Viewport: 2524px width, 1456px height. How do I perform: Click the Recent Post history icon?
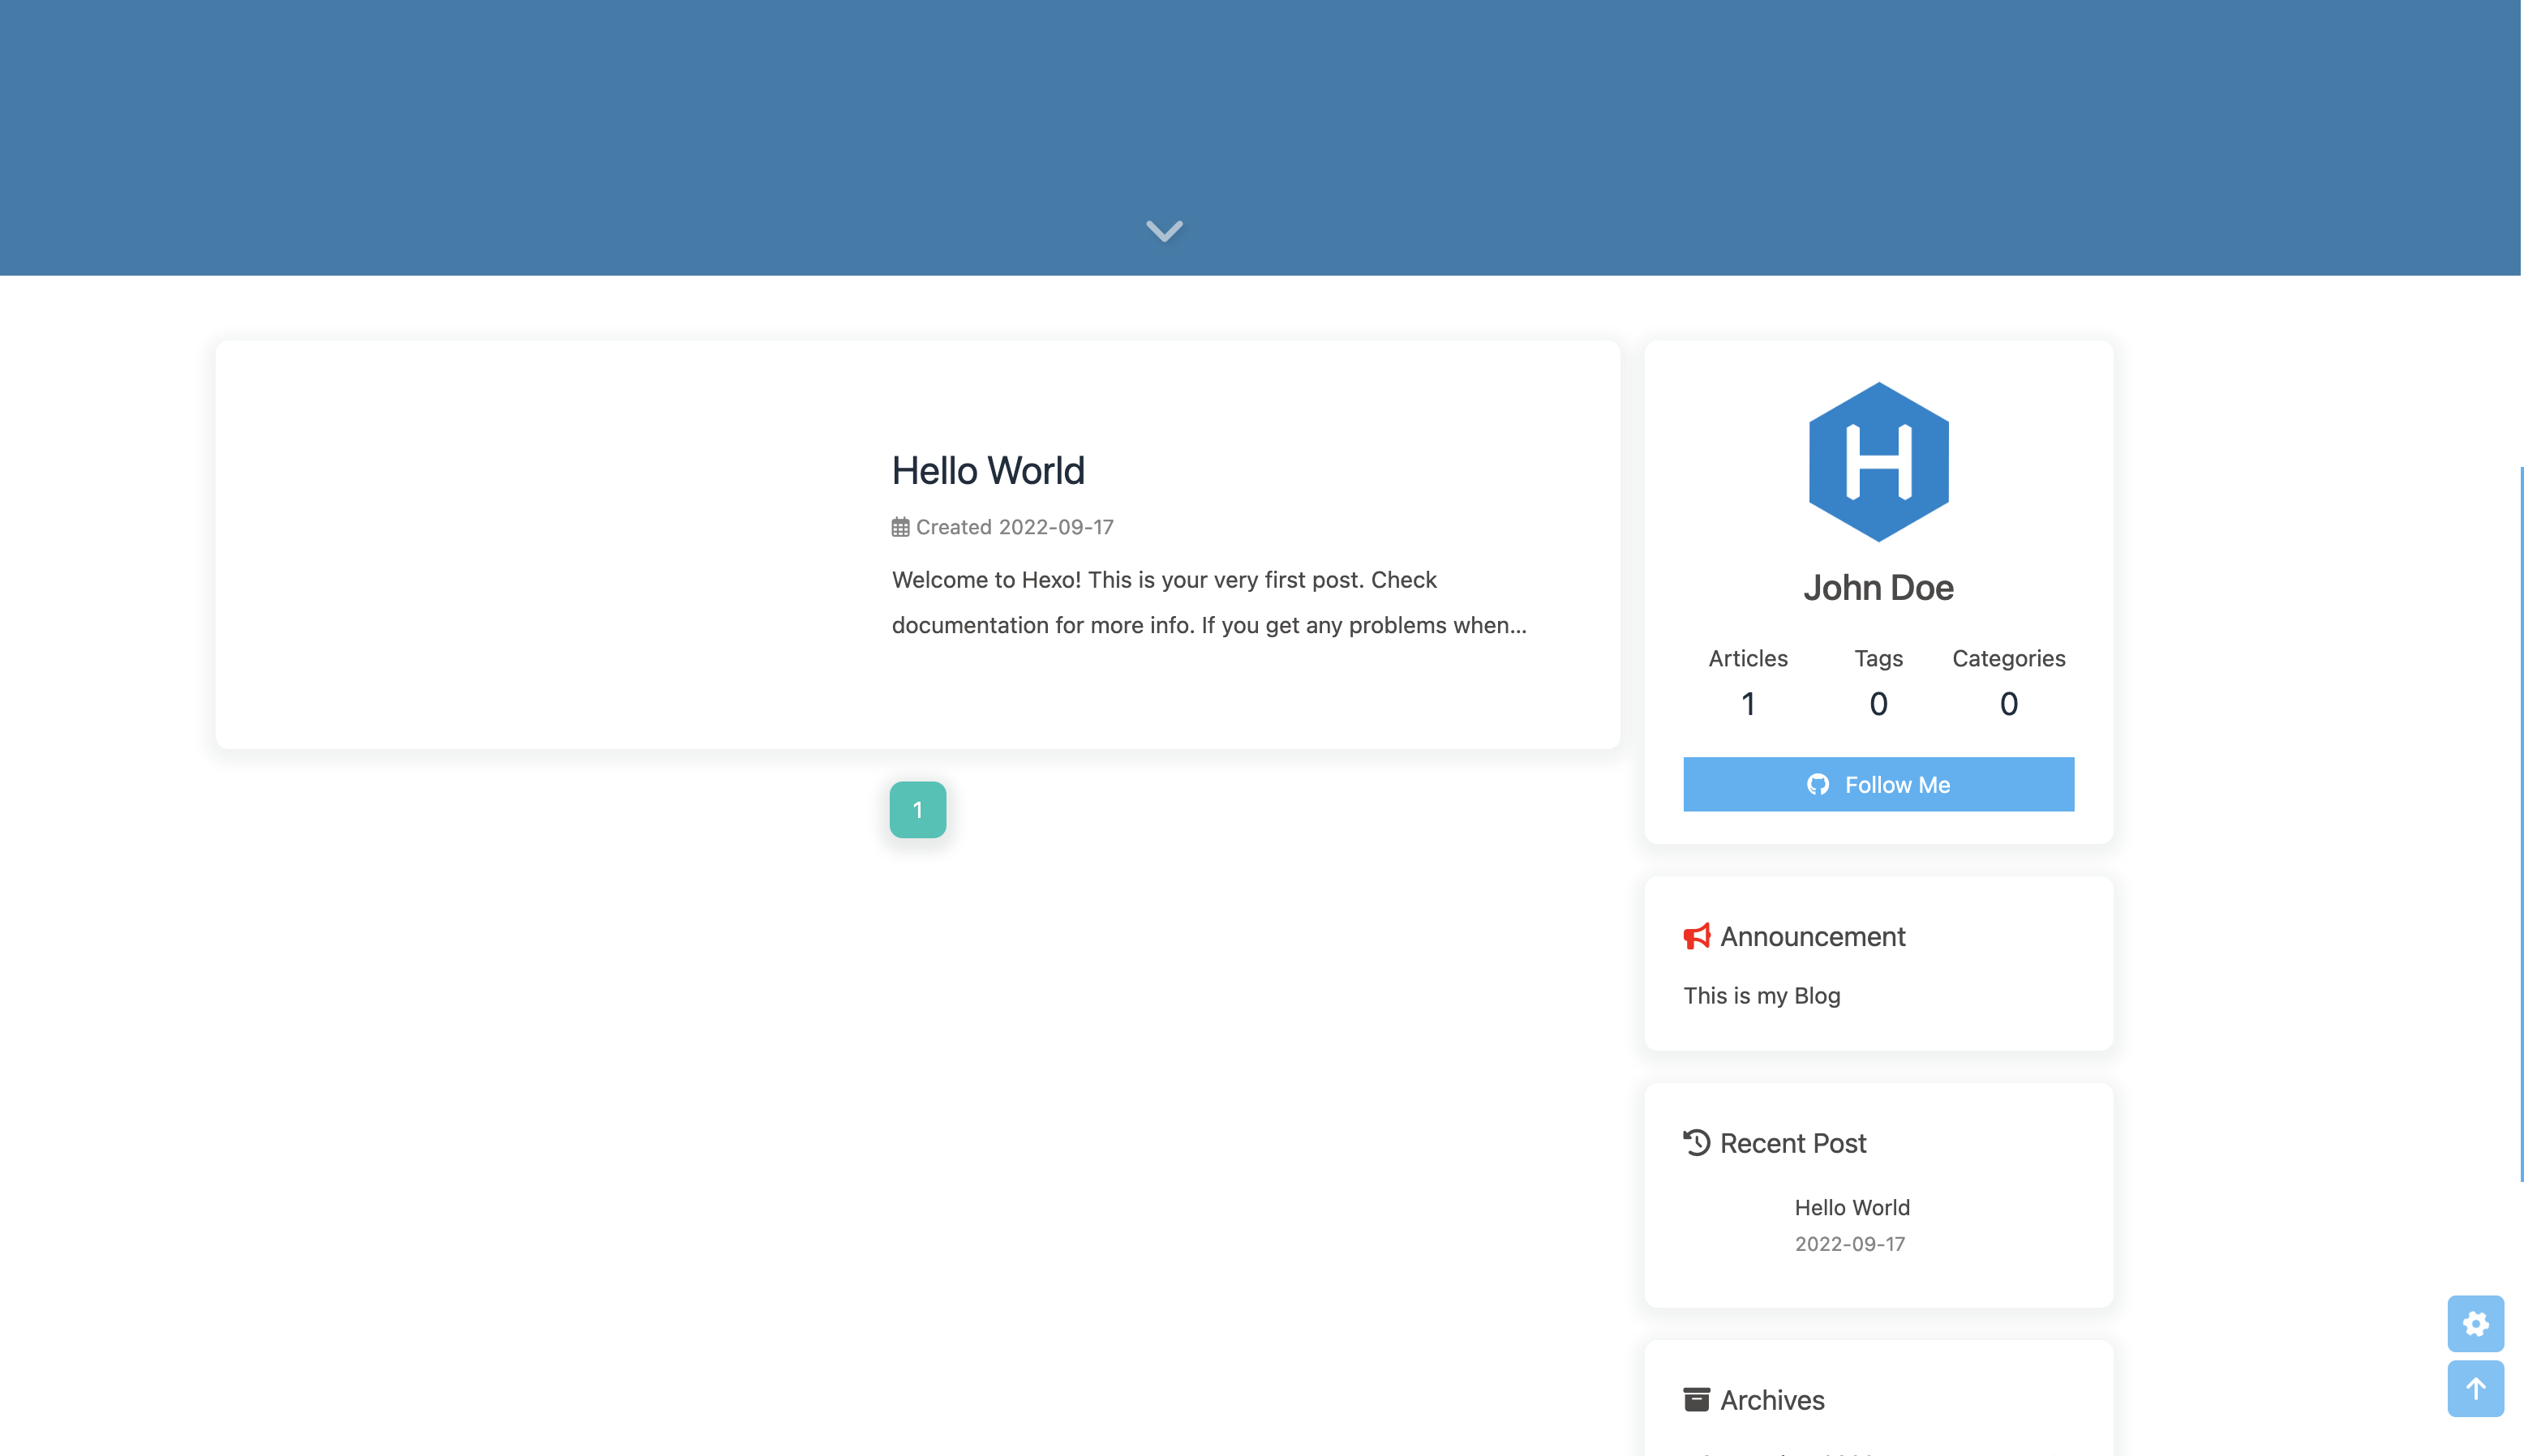(1697, 1142)
